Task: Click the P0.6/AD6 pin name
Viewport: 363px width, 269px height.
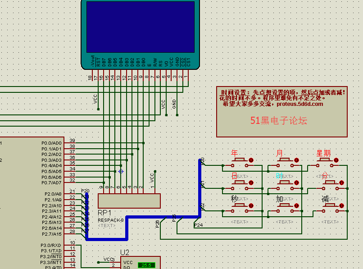Action: 51,177
